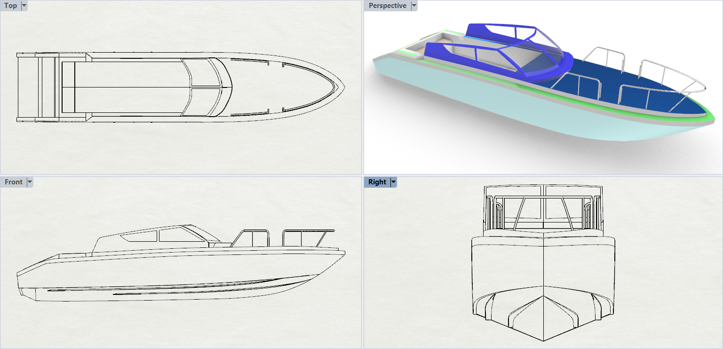
Task: Select the stern platform in Top view
Action: (37, 87)
